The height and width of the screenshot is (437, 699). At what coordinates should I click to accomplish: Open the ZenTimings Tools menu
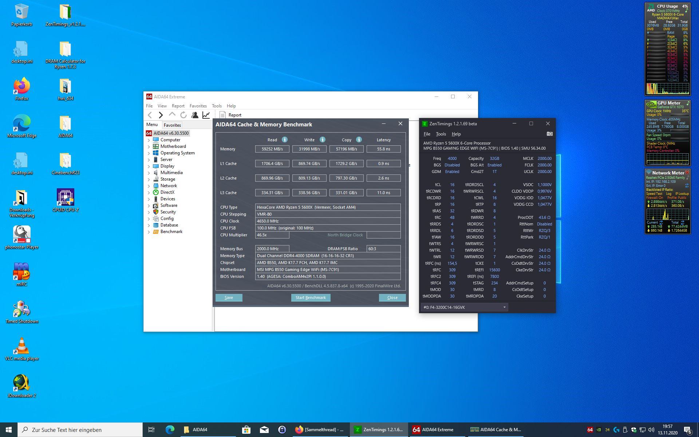[441, 134]
